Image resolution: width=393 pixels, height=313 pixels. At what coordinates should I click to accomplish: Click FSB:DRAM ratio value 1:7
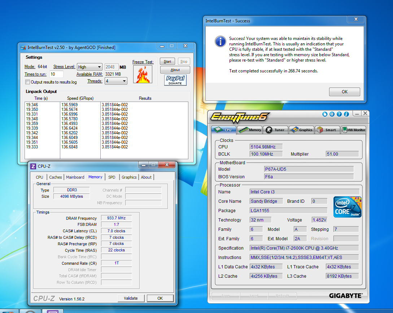[116, 224]
